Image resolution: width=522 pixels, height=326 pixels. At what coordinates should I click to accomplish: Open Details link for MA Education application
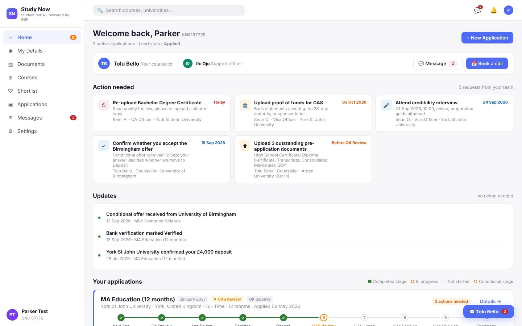pyautogui.click(x=490, y=301)
